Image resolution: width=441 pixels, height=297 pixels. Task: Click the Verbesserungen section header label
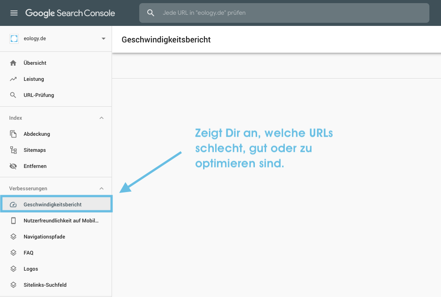point(28,188)
